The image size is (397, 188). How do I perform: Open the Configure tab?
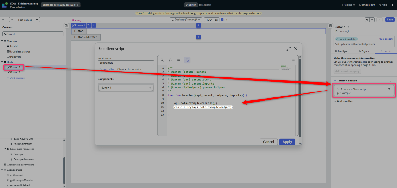pyautogui.click(x=342, y=51)
